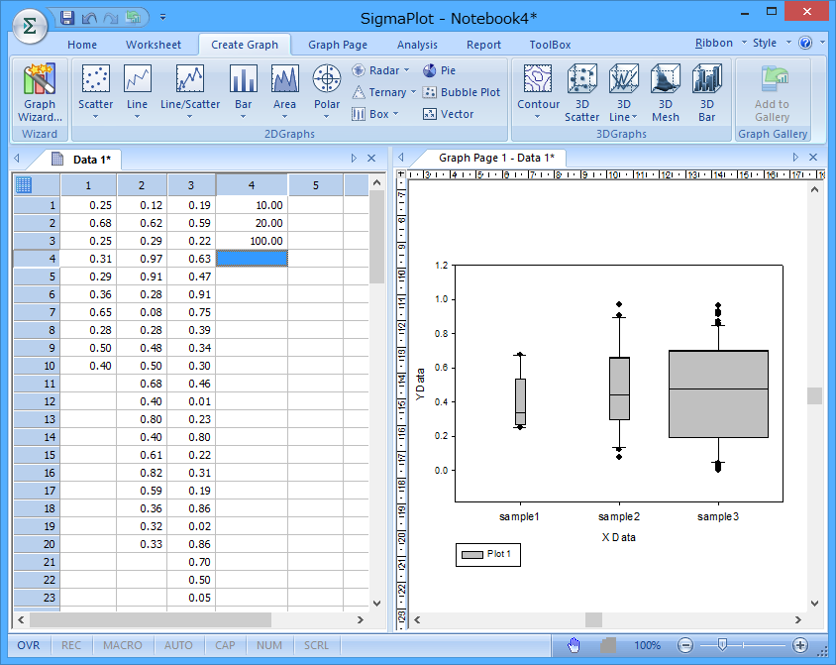Customize Quick Access Toolbar dropdown arrow

163,18
